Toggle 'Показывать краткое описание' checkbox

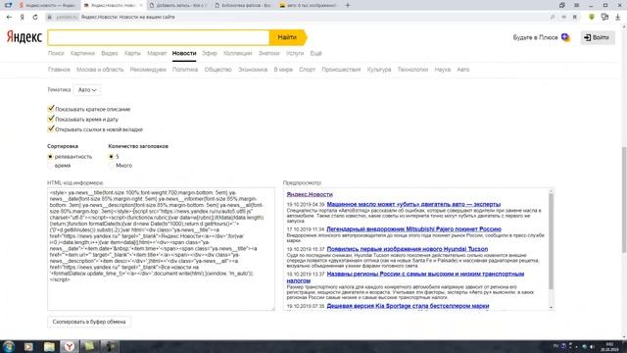(51, 109)
